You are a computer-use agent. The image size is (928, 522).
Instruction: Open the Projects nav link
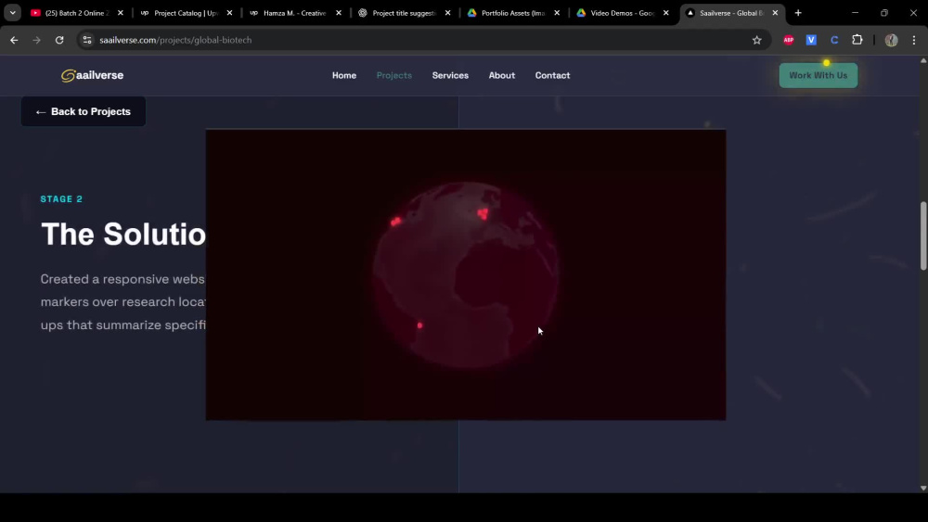tap(394, 75)
